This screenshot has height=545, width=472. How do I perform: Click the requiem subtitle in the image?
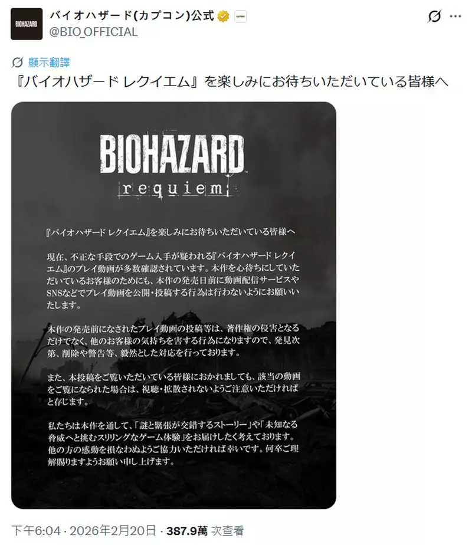(x=175, y=188)
